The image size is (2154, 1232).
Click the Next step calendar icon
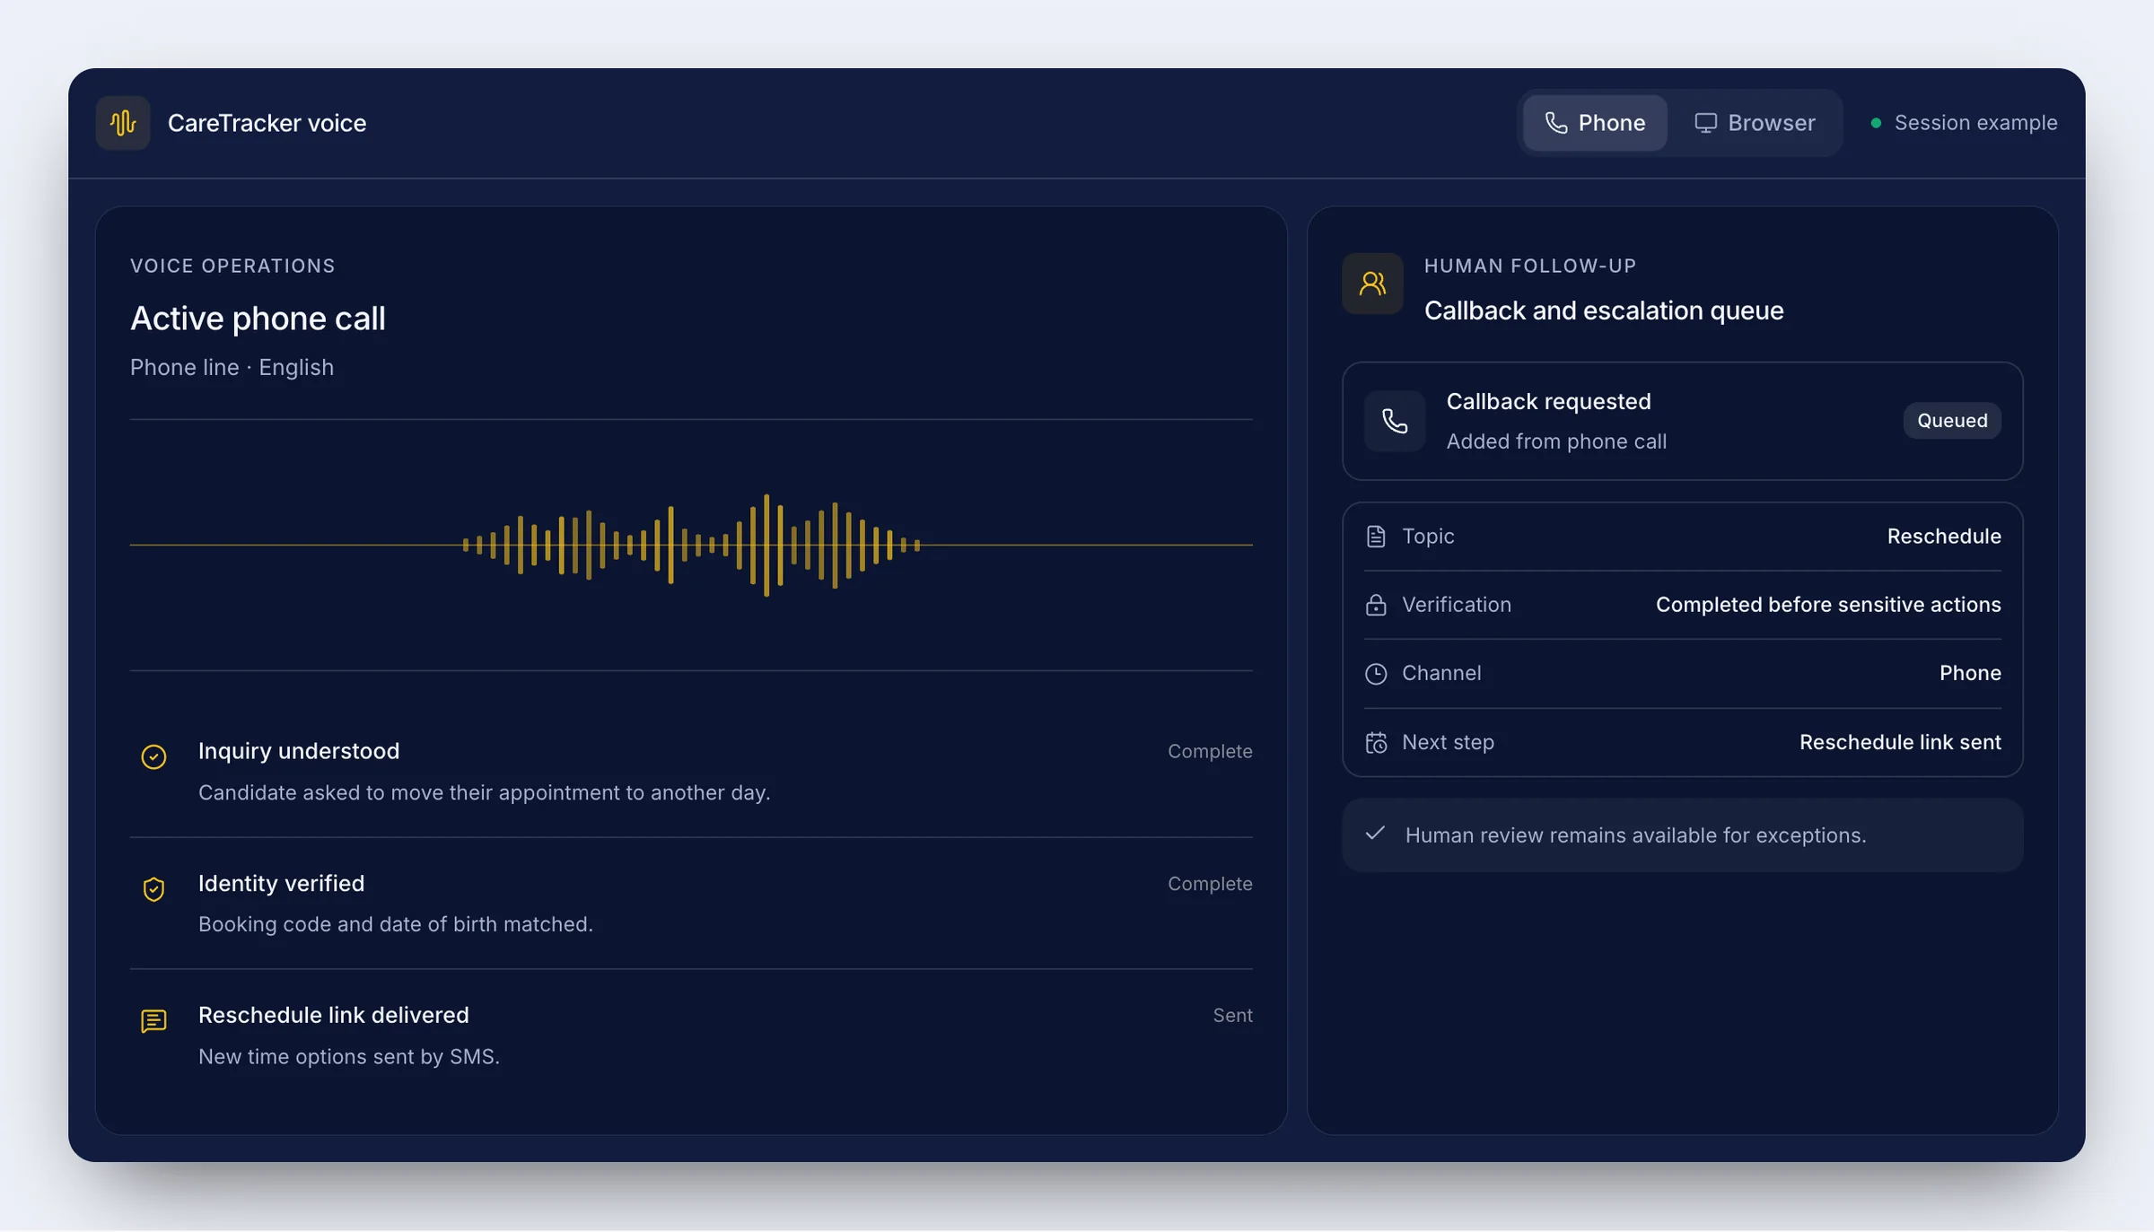(x=1376, y=743)
